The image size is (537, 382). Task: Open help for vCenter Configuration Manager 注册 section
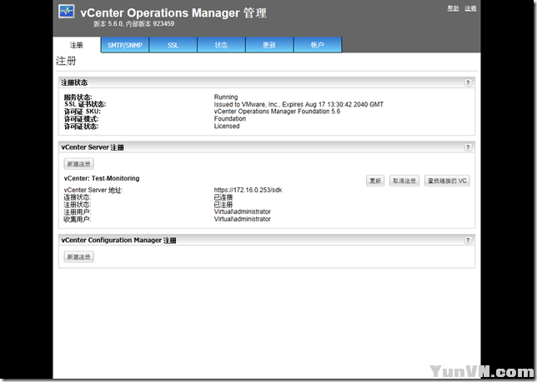pos(468,240)
